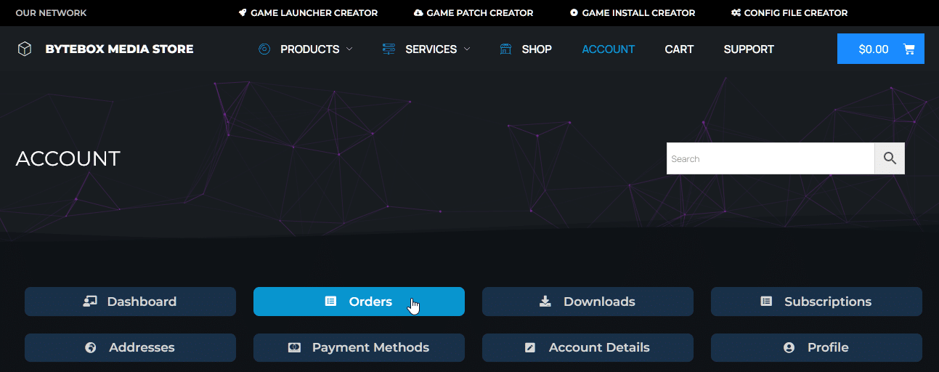This screenshot has width=939, height=372.
Task: Open the Subscriptions account section
Action: [x=816, y=302]
